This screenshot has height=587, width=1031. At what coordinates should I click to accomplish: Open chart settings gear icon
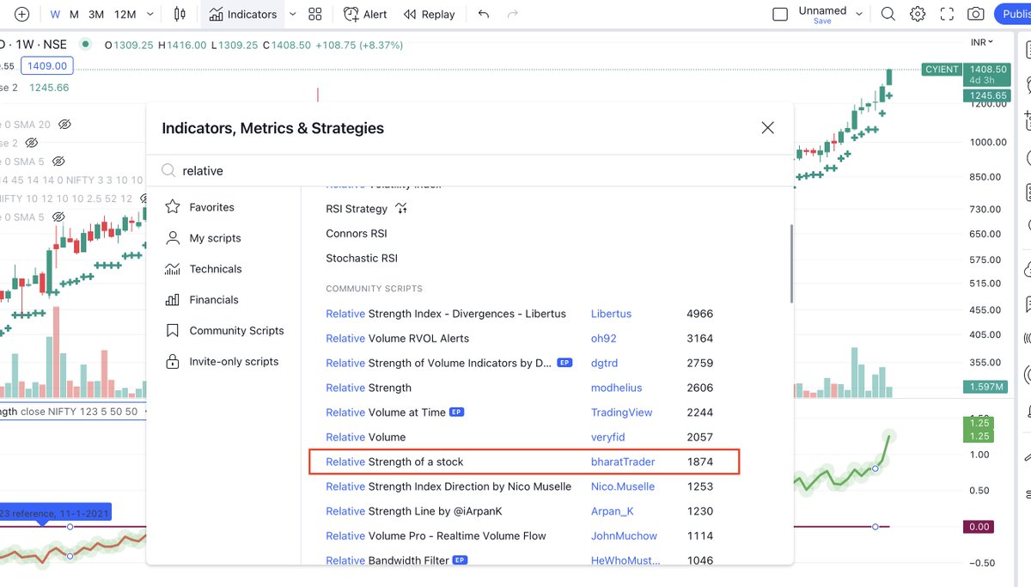click(x=918, y=15)
